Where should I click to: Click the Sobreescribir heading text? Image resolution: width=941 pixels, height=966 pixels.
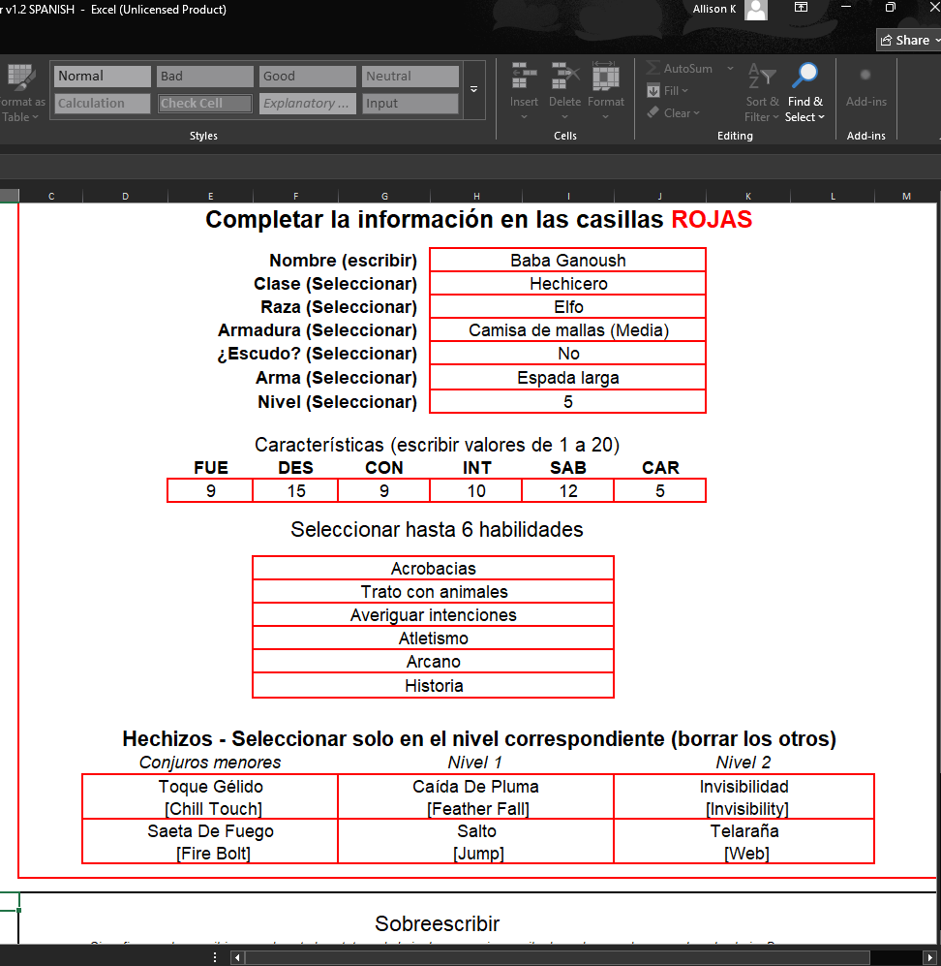click(x=437, y=923)
